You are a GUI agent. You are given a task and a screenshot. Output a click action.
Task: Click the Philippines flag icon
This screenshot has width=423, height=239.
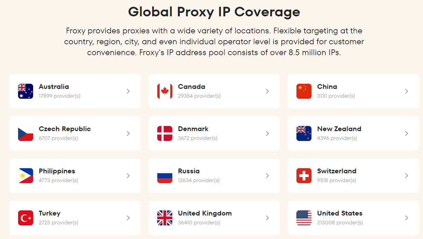[x=26, y=176]
